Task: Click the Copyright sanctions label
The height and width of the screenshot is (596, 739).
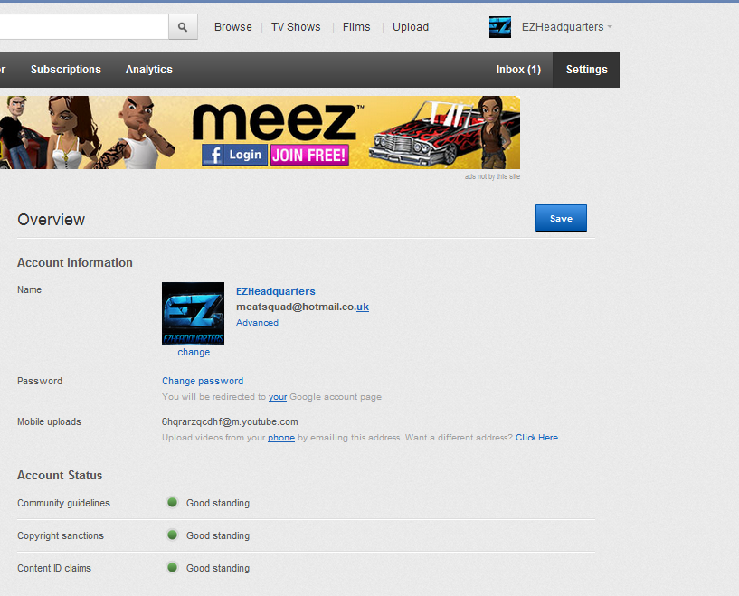Action: coord(61,535)
